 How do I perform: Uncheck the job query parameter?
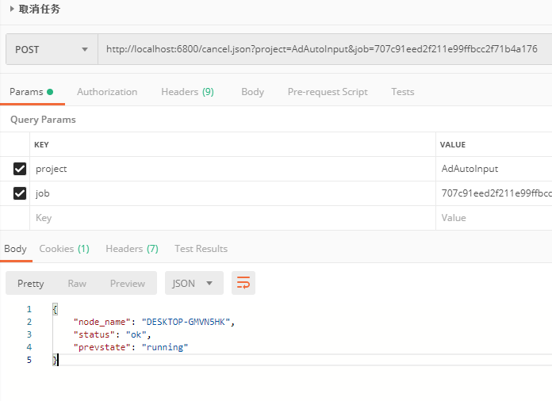(20, 193)
